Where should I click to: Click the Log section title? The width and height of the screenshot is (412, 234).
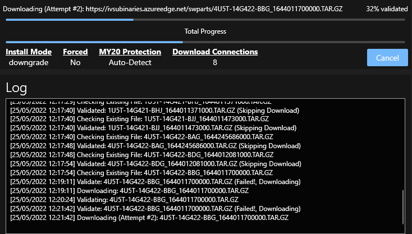[16, 88]
